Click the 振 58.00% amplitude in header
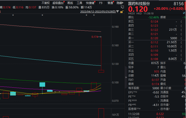 (x=72, y=7)
